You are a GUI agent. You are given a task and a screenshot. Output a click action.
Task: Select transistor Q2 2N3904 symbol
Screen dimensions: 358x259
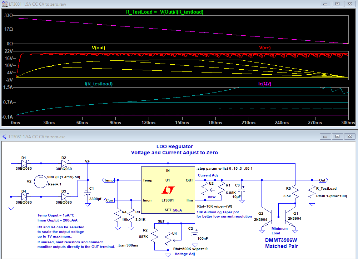pyautogui.click(x=267, y=217)
